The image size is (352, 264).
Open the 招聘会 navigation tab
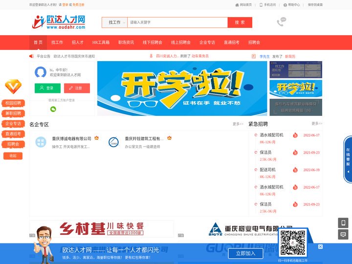click(254, 43)
